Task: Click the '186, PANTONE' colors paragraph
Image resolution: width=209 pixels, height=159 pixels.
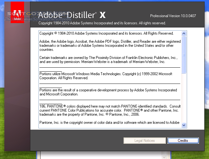Action: [110, 110]
